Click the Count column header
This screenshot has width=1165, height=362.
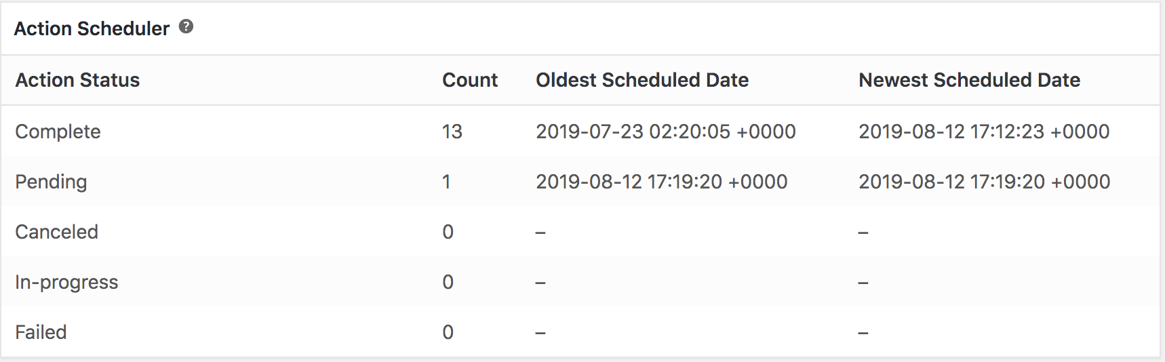coord(470,80)
